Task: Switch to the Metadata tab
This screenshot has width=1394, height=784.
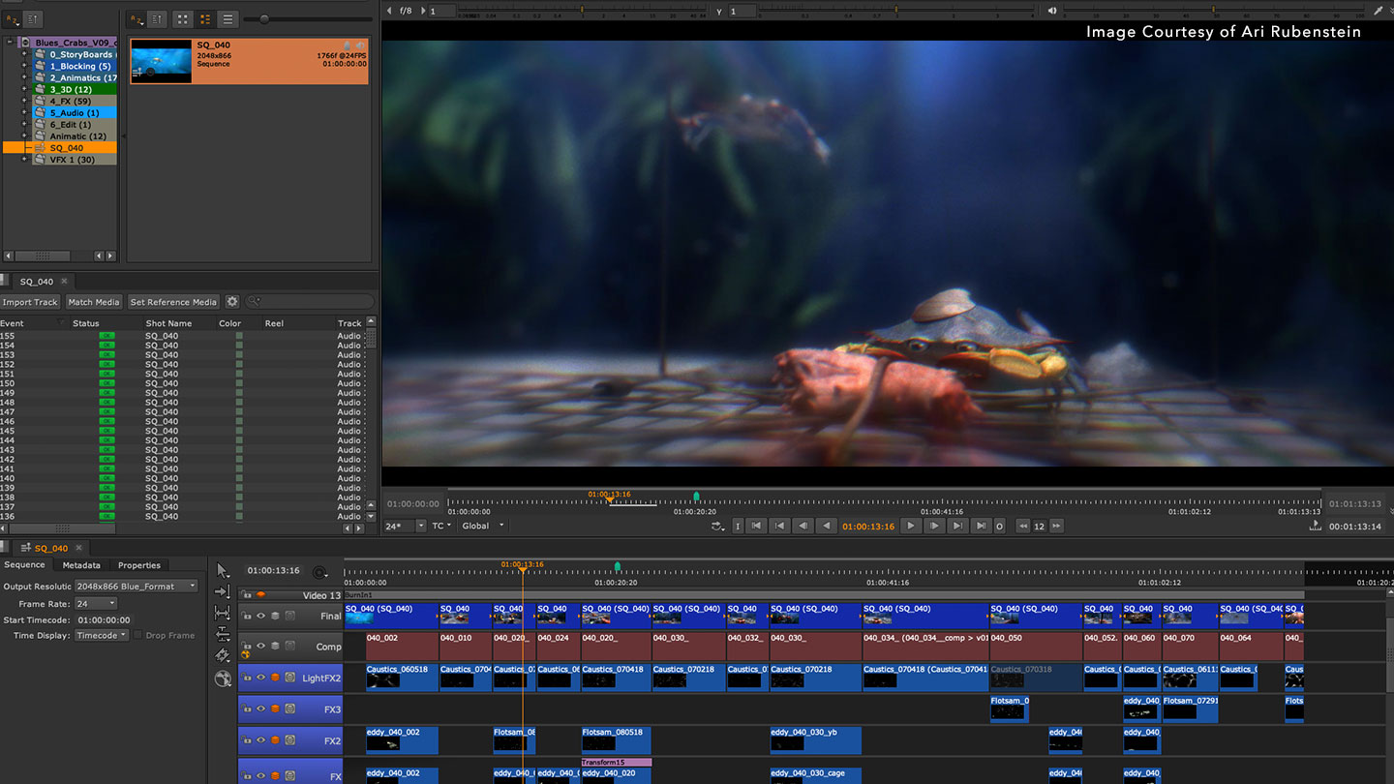Action: pyautogui.click(x=81, y=565)
